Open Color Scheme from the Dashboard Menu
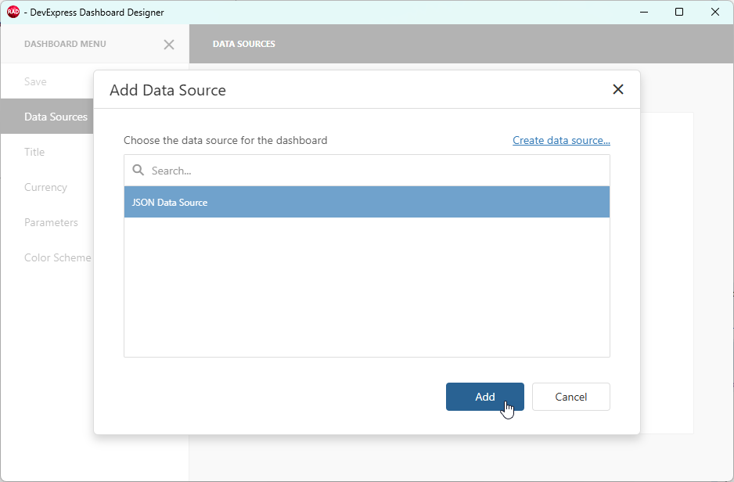Screen dimensions: 734x482 [58, 257]
